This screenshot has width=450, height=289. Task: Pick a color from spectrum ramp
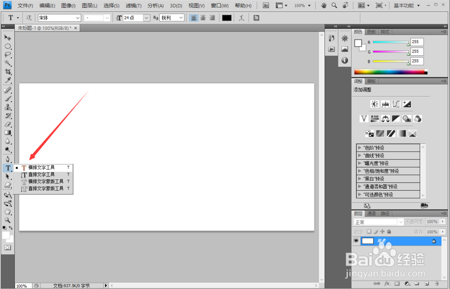click(x=391, y=71)
